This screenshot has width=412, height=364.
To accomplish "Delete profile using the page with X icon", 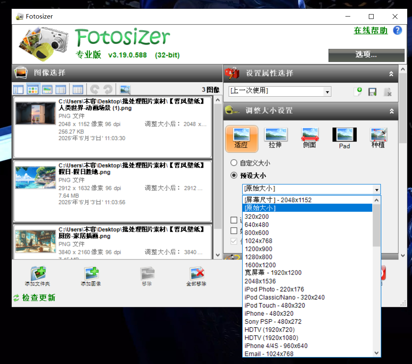I will [x=387, y=92].
